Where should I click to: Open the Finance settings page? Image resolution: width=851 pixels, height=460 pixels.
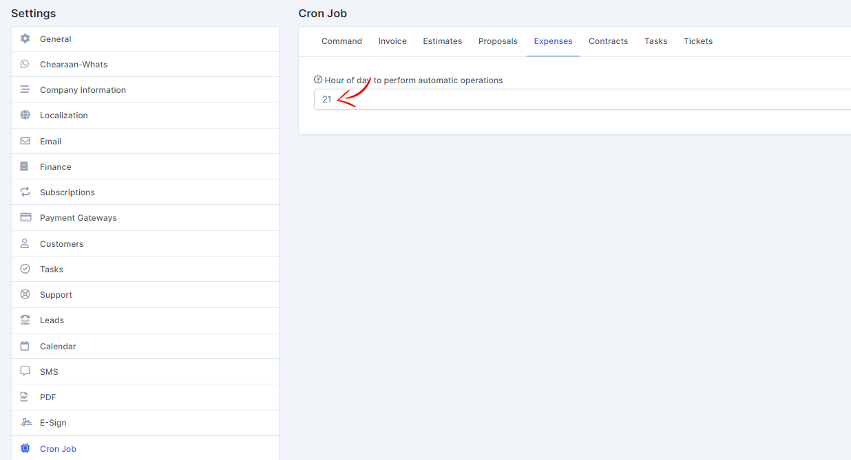pos(56,167)
